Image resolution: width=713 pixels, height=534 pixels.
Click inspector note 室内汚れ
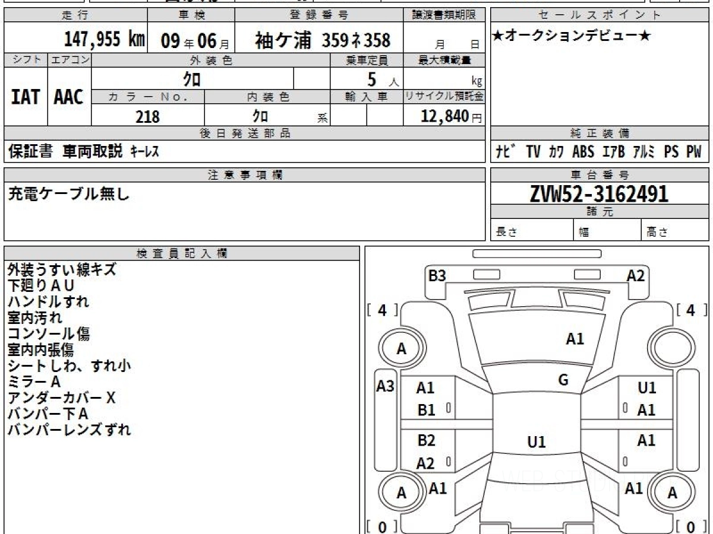click(34, 317)
